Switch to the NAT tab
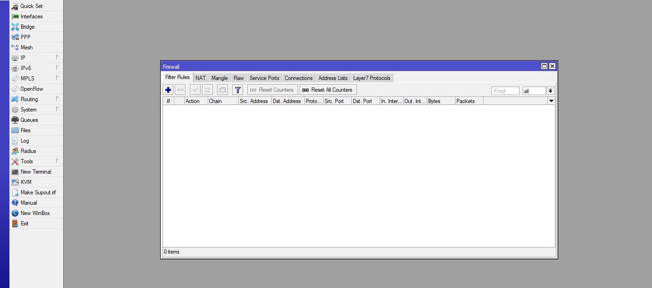Image resolution: width=652 pixels, height=288 pixels. [x=201, y=78]
